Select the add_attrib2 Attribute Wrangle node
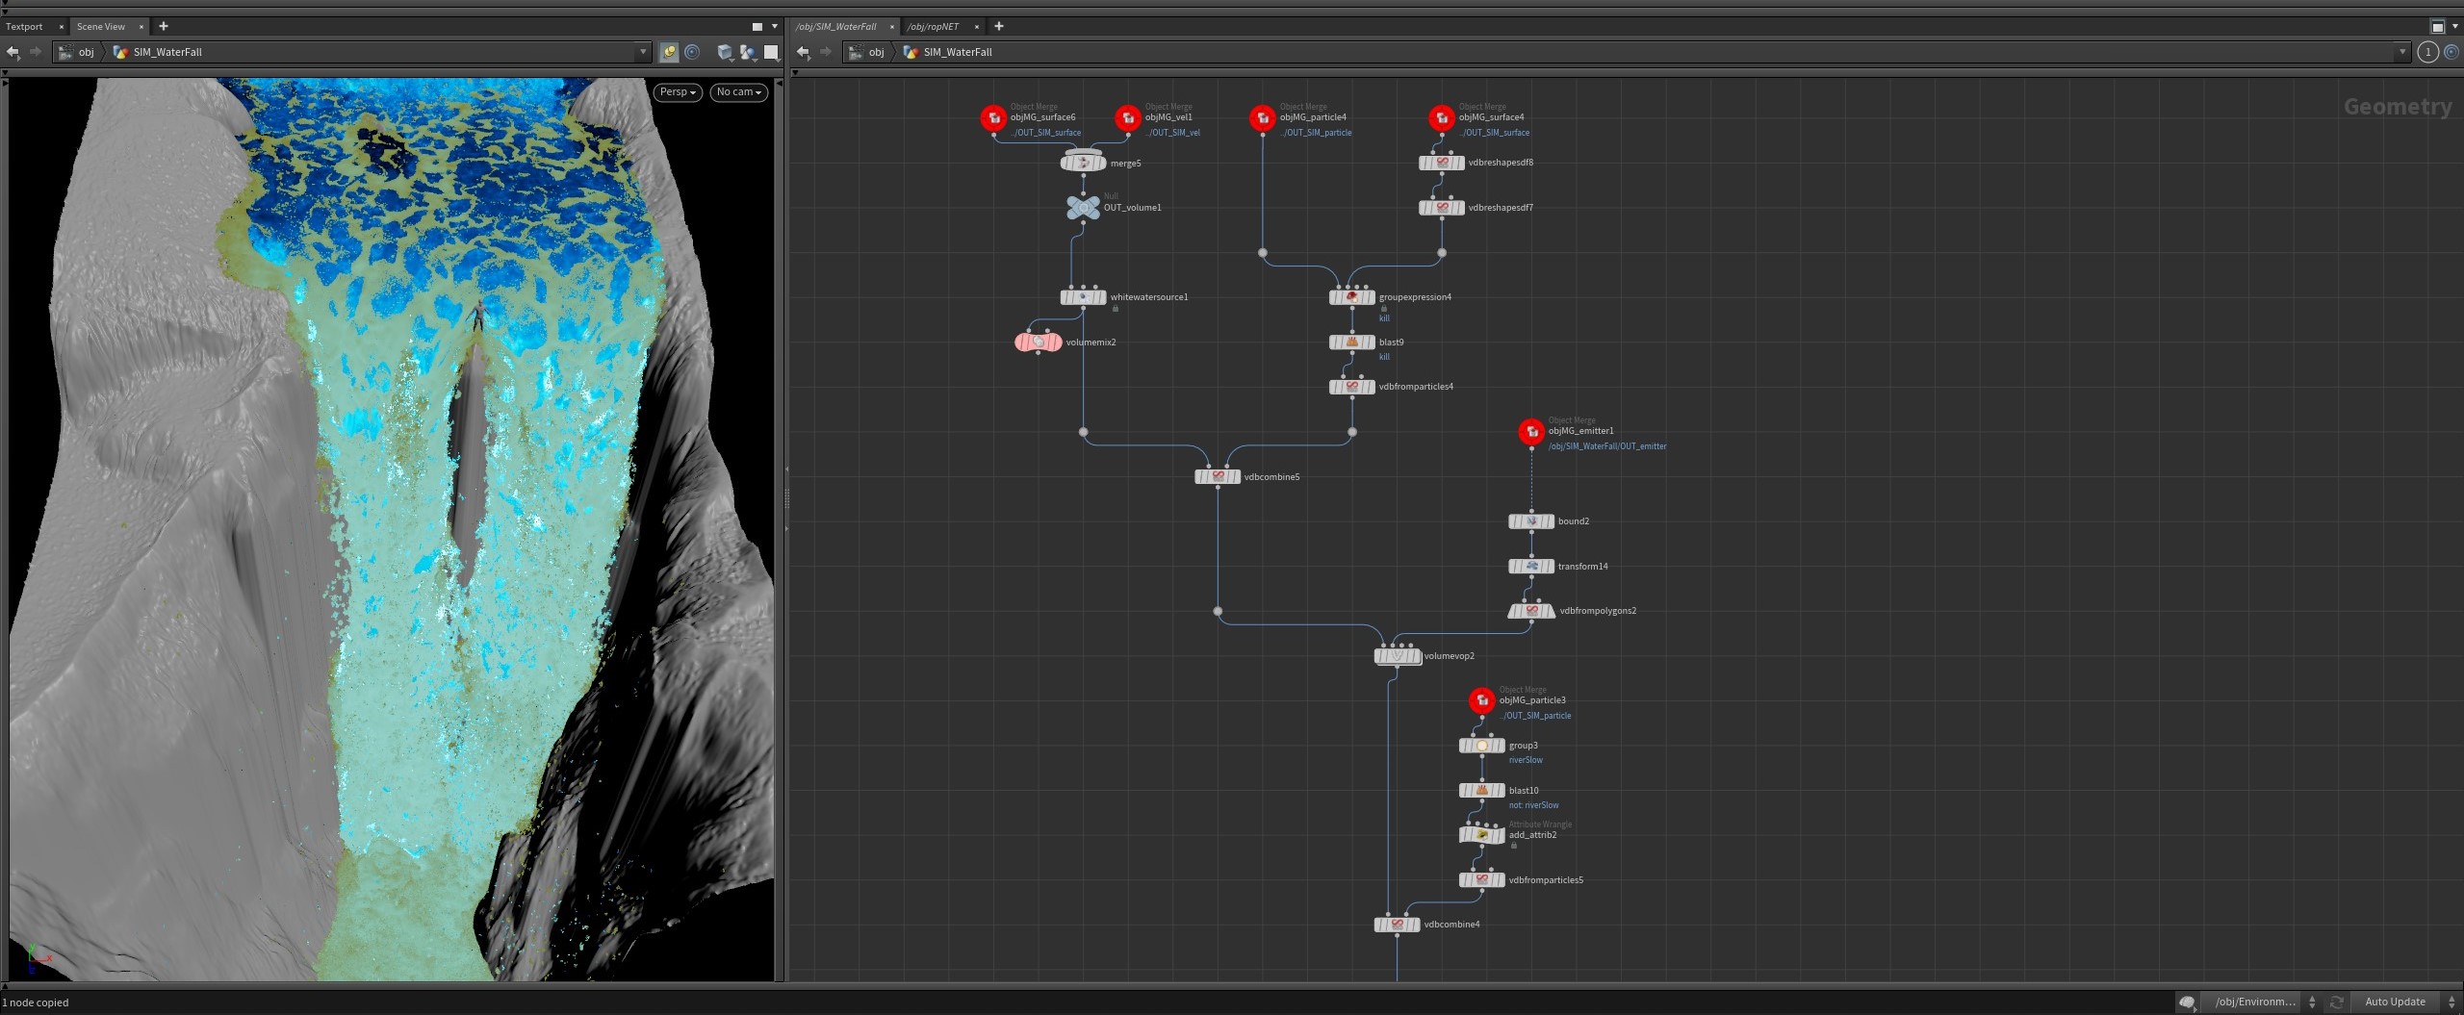The image size is (2464, 1015). [x=1482, y=835]
